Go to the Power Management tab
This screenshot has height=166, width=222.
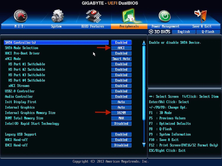(x=165, y=26)
